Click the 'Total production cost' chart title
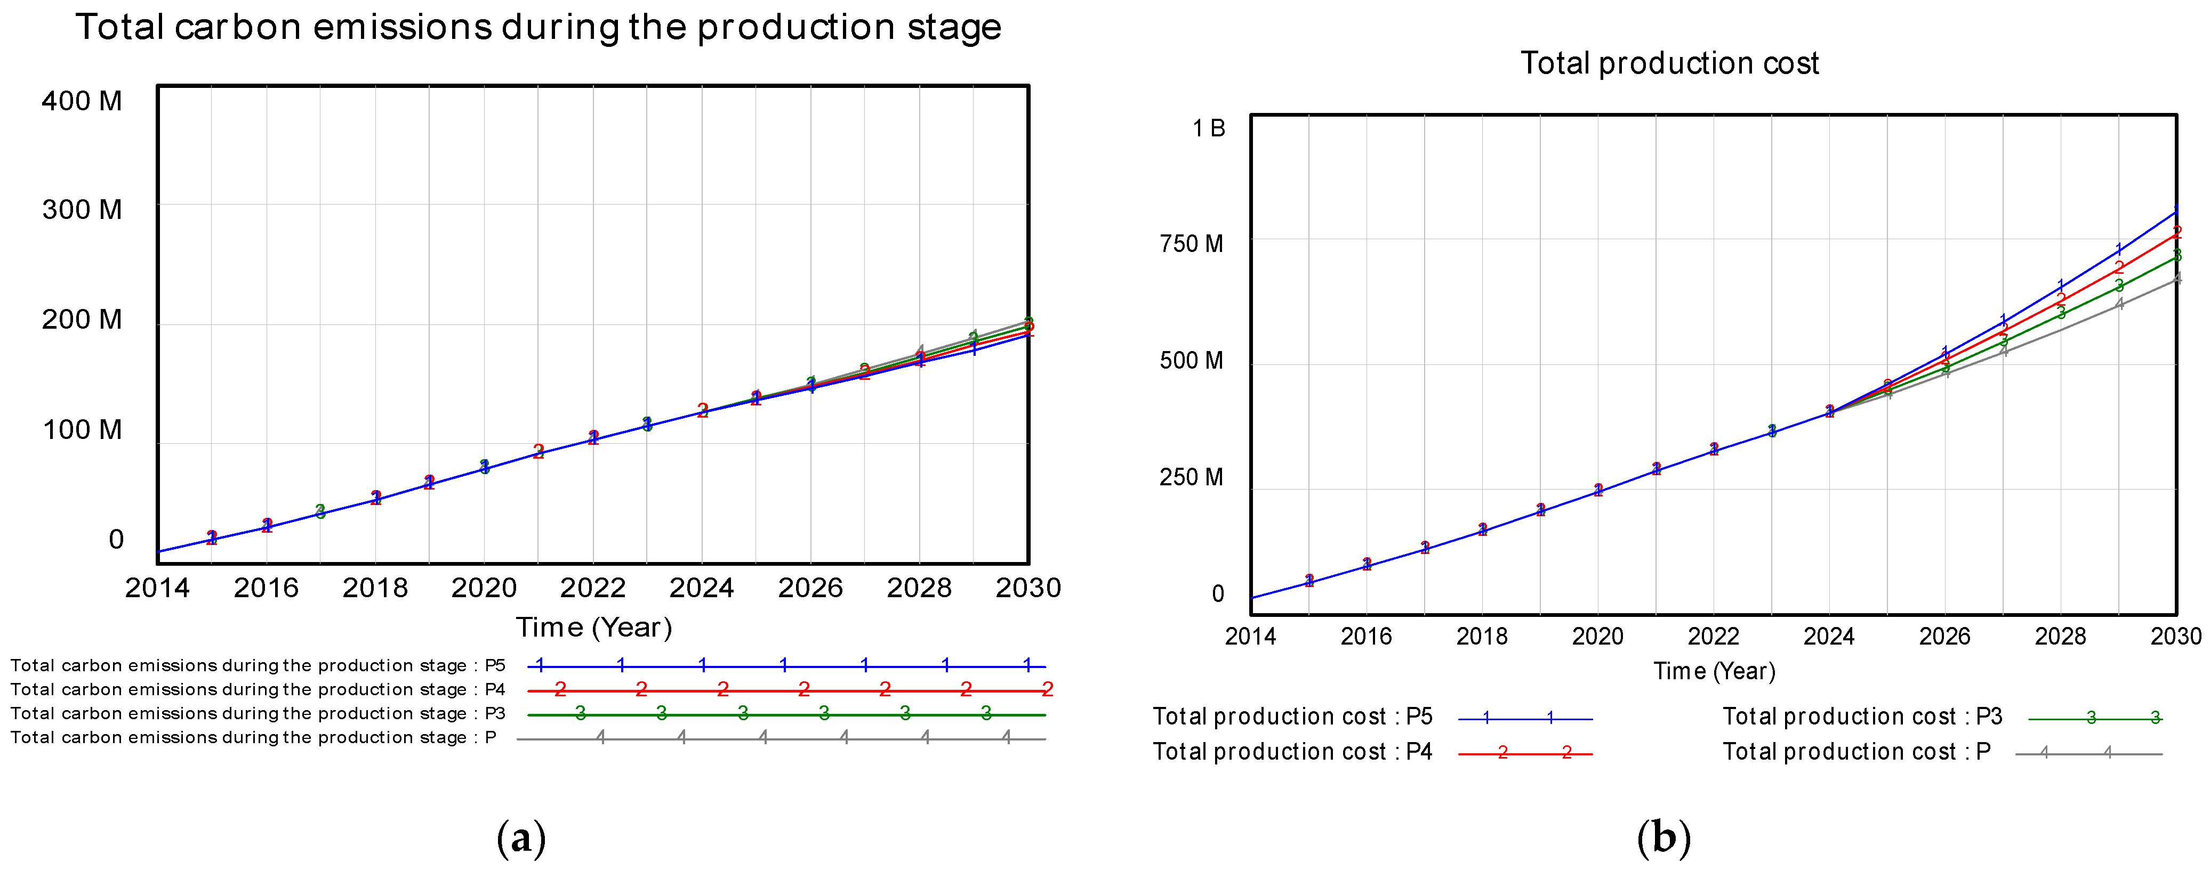This screenshot has width=2210, height=871. point(1669,63)
